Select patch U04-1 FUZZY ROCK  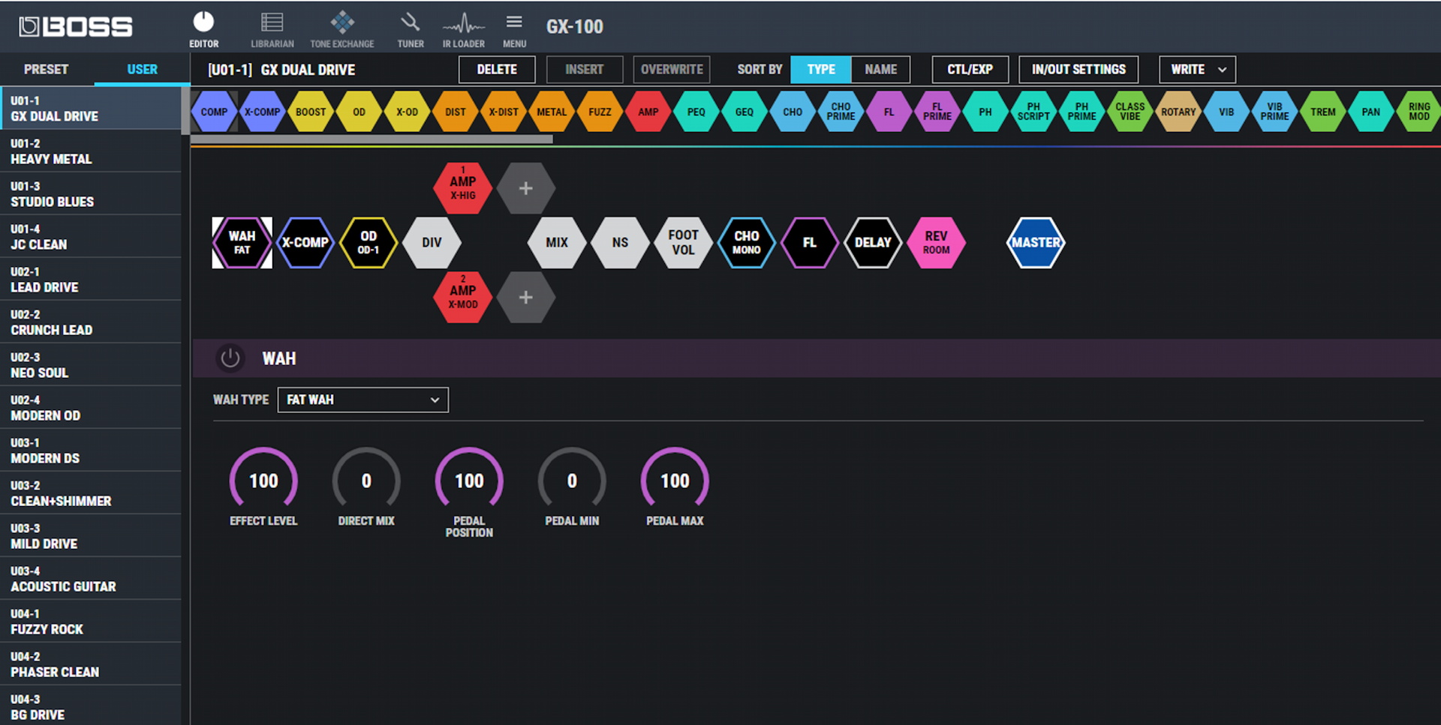(x=90, y=621)
